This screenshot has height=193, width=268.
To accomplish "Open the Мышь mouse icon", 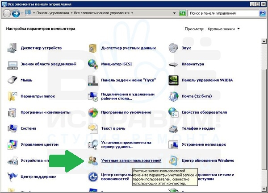I will pos(13,80).
